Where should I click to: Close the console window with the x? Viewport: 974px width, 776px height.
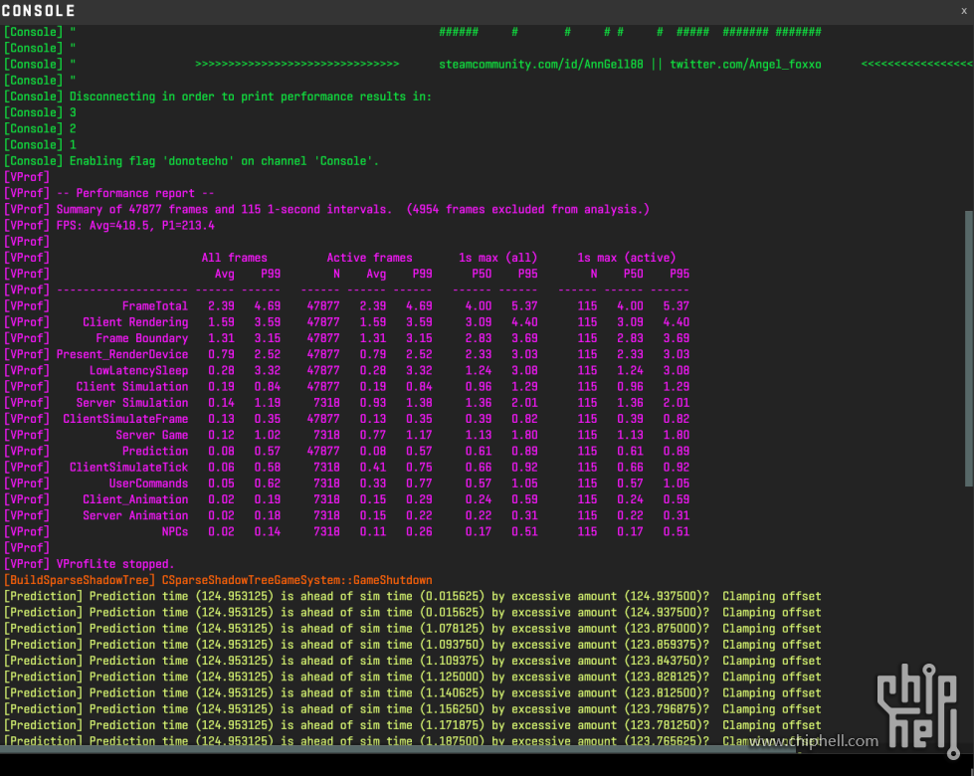click(964, 11)
